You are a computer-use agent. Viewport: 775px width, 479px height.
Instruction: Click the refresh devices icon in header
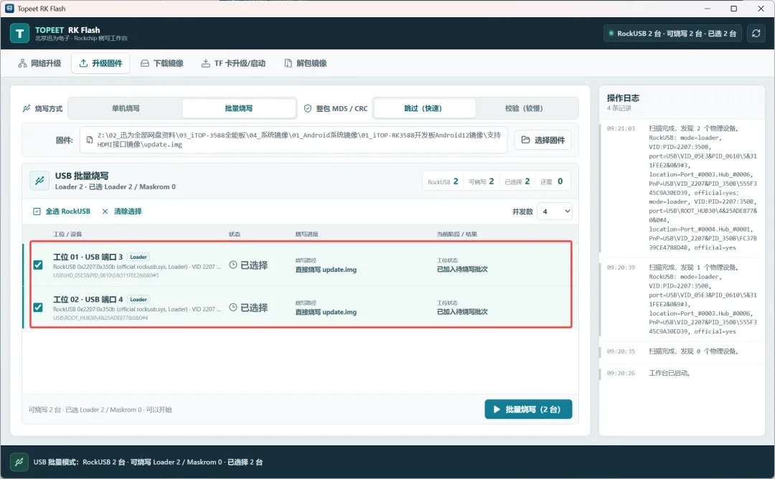point(756,34)
